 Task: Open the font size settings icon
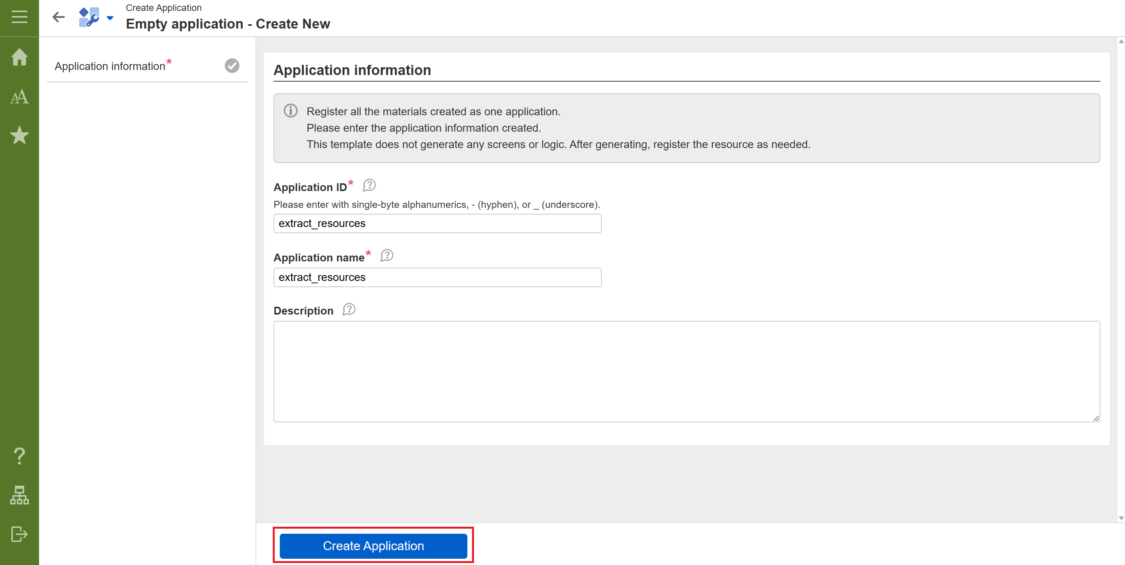pyautogui.click(x=19, y=97)
